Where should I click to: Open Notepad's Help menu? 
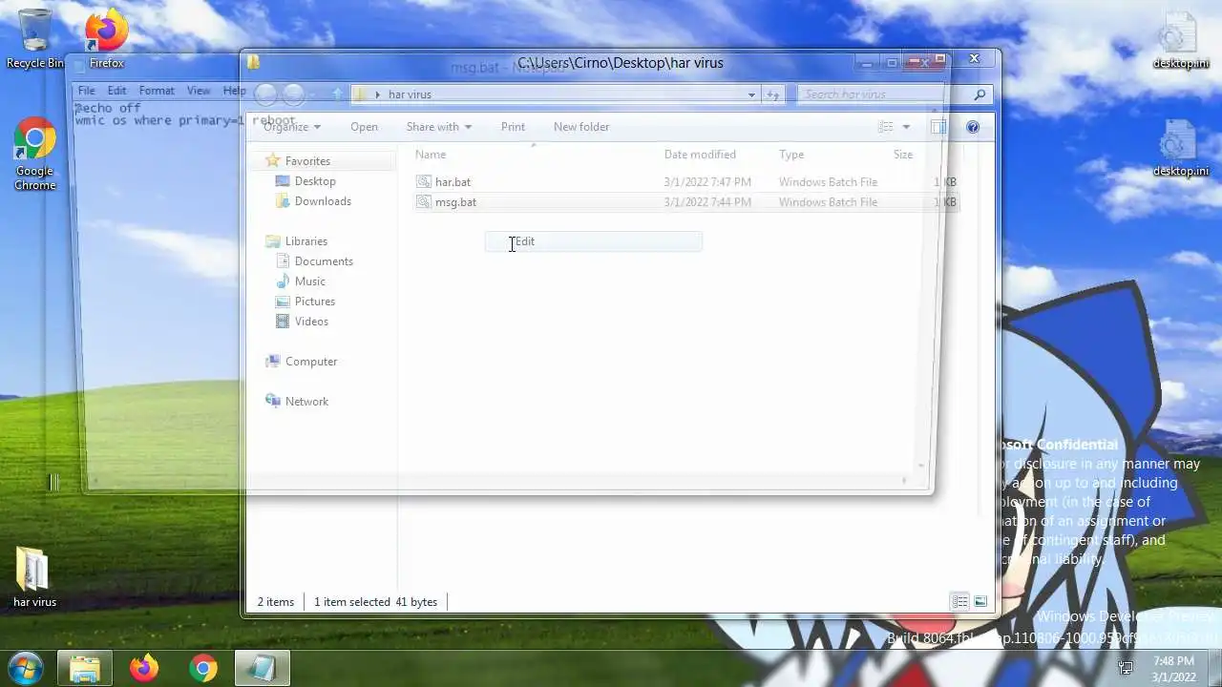[234, 91]
